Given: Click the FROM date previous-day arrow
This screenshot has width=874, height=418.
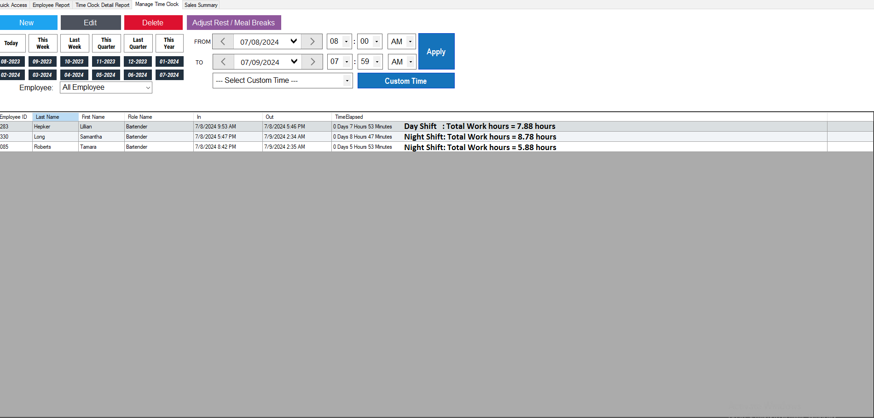Looking at the screenshot, I should [223, 41].
